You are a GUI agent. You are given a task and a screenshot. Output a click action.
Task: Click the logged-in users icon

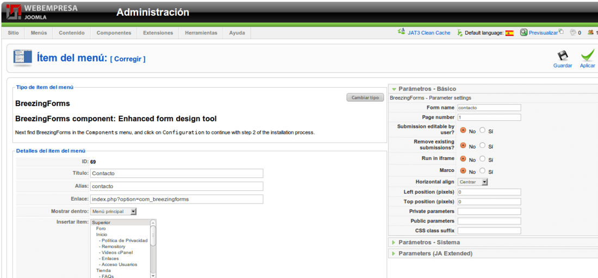591,33
